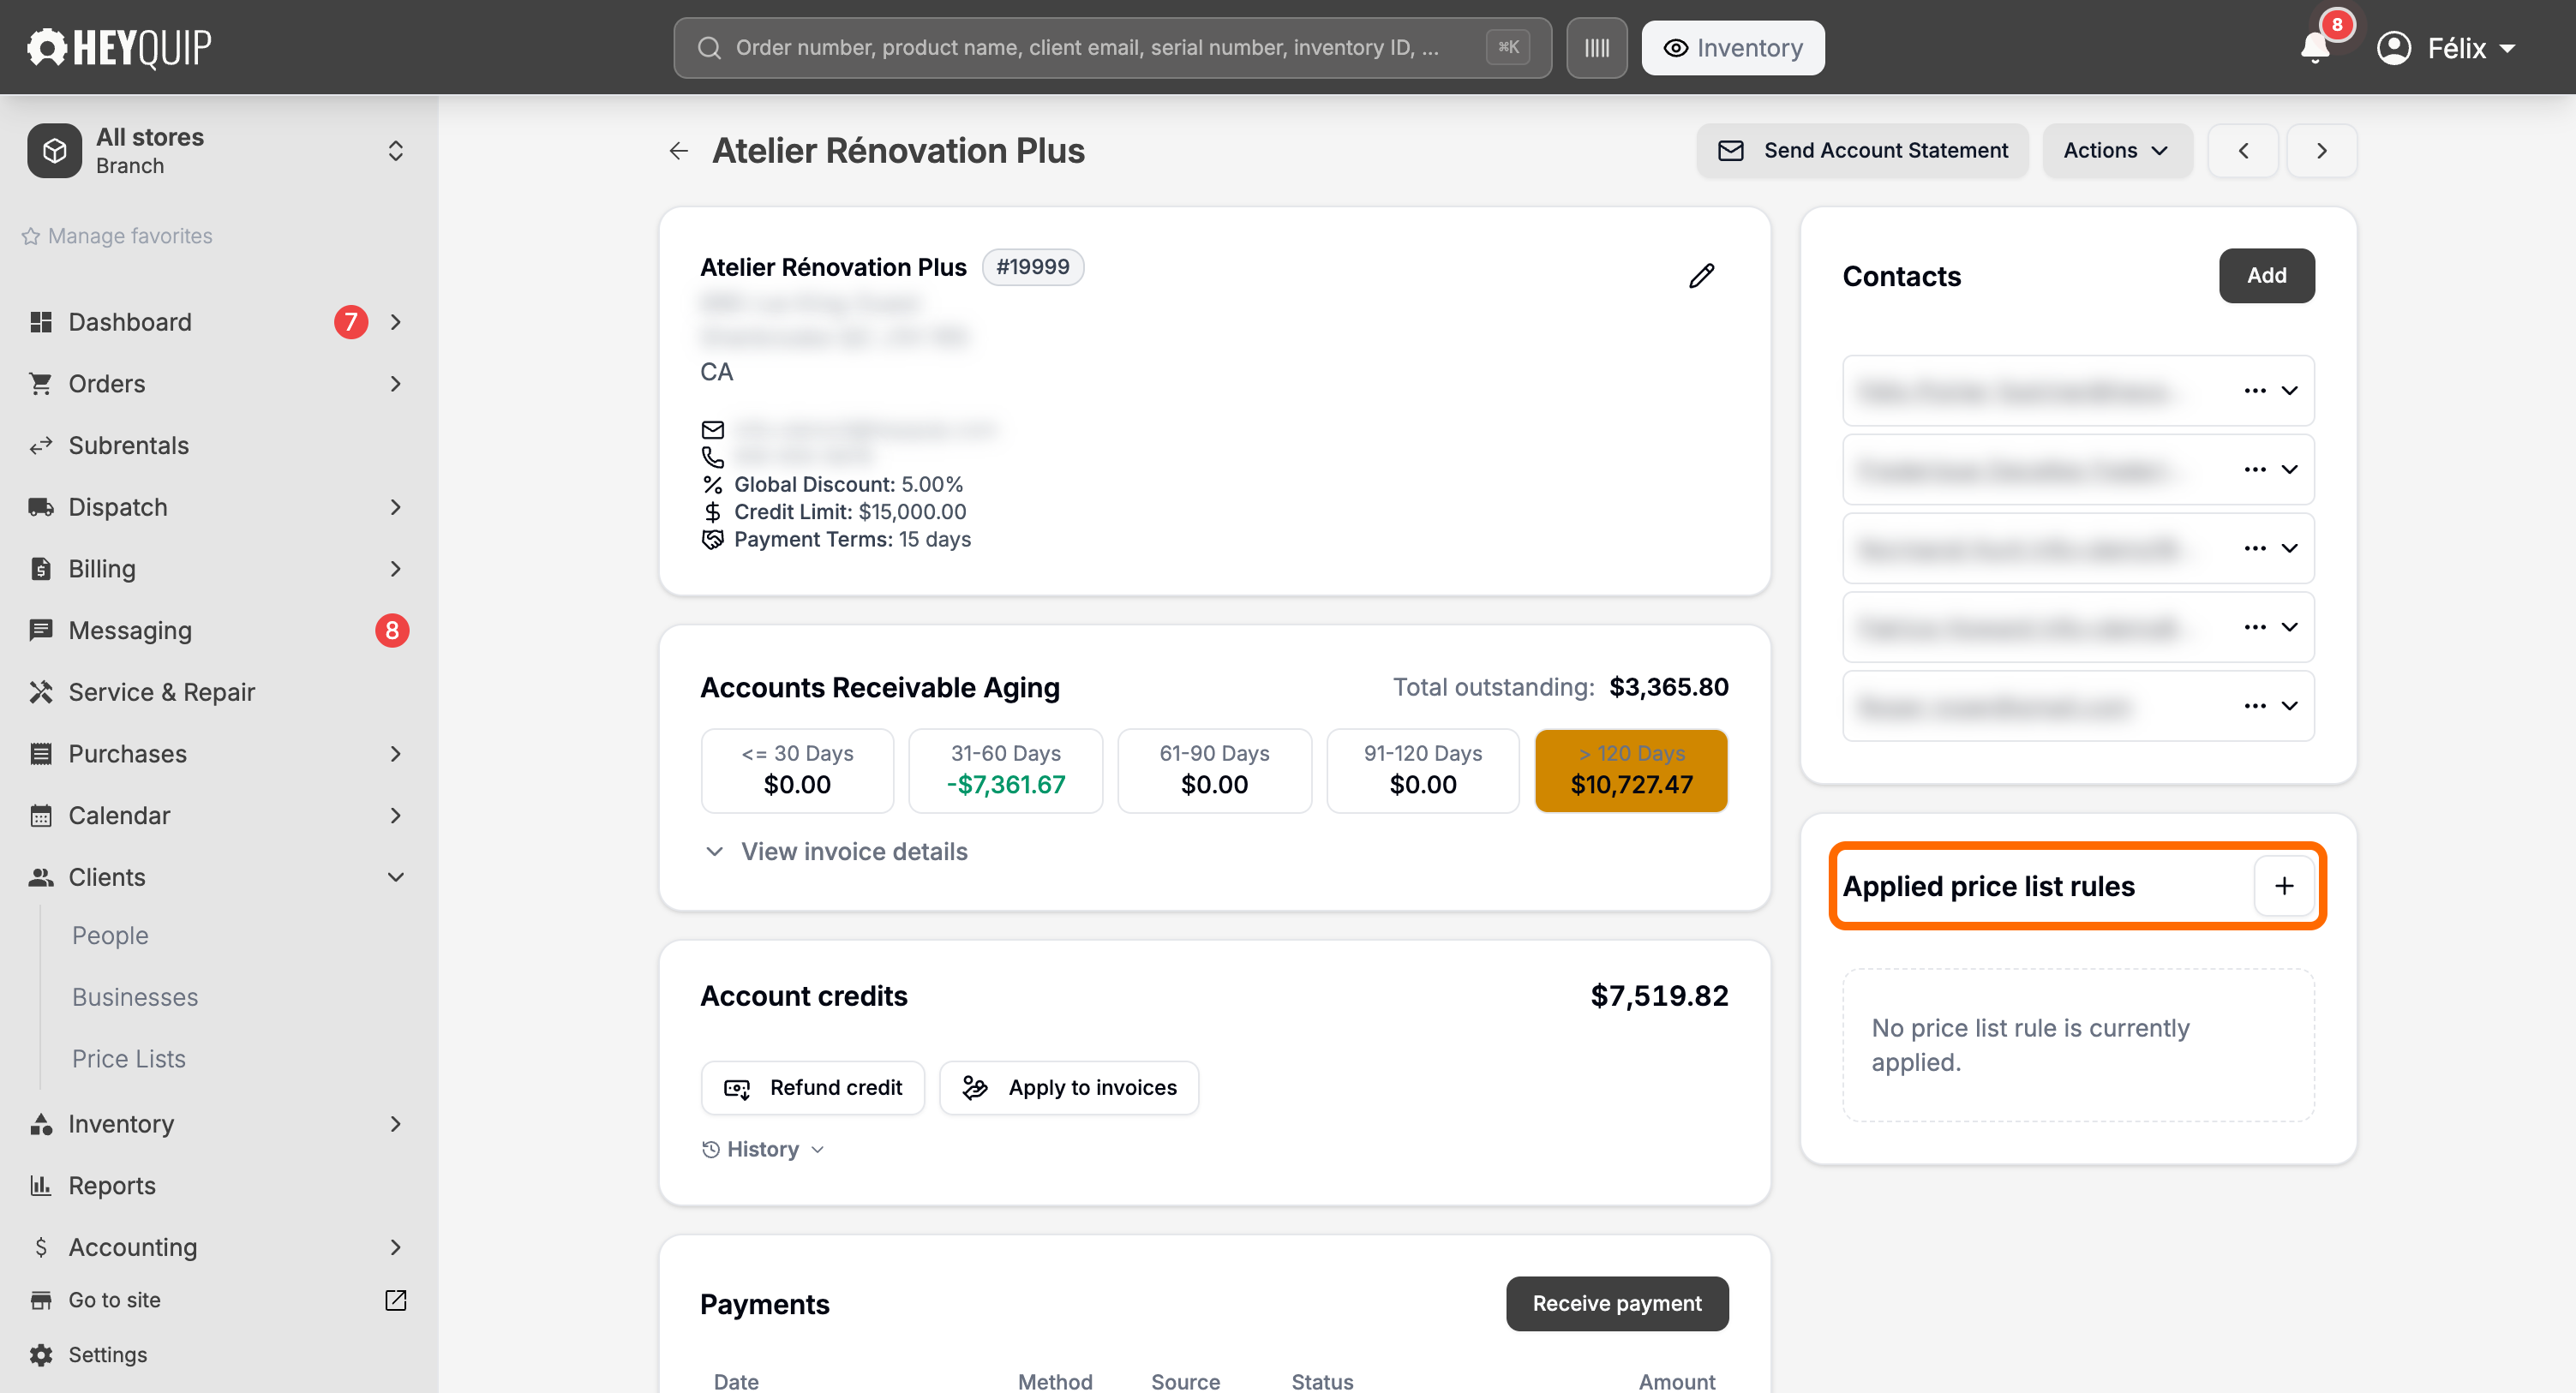Image resolution: width=2576 pixels, height=1393 pixels.
Task: Add a price list rule with the plus
Action: tap(2284, 886)
